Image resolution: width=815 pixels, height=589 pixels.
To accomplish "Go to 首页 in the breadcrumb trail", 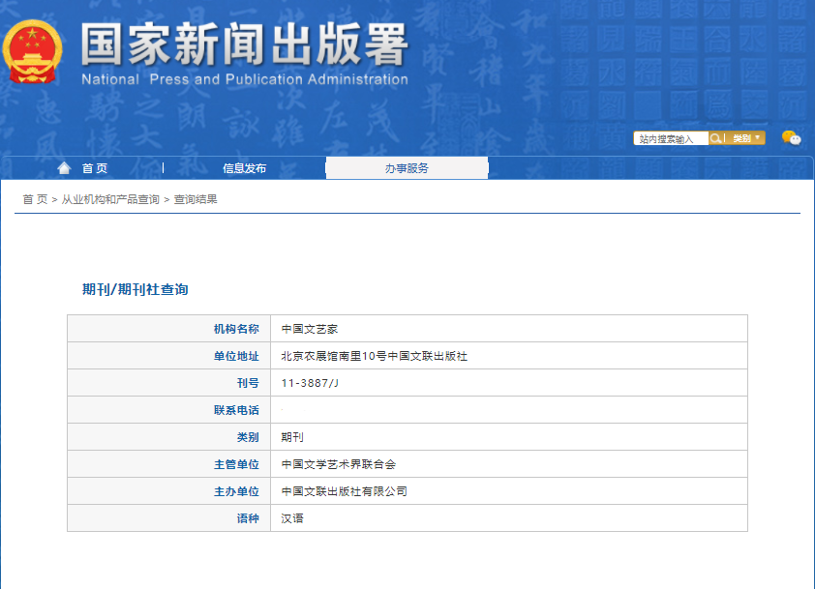I will point(35,199).
